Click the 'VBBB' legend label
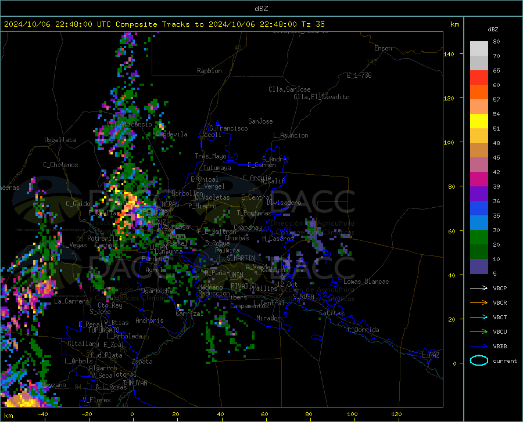This screenshot has height=422, width=523. (x=500, y=347)
